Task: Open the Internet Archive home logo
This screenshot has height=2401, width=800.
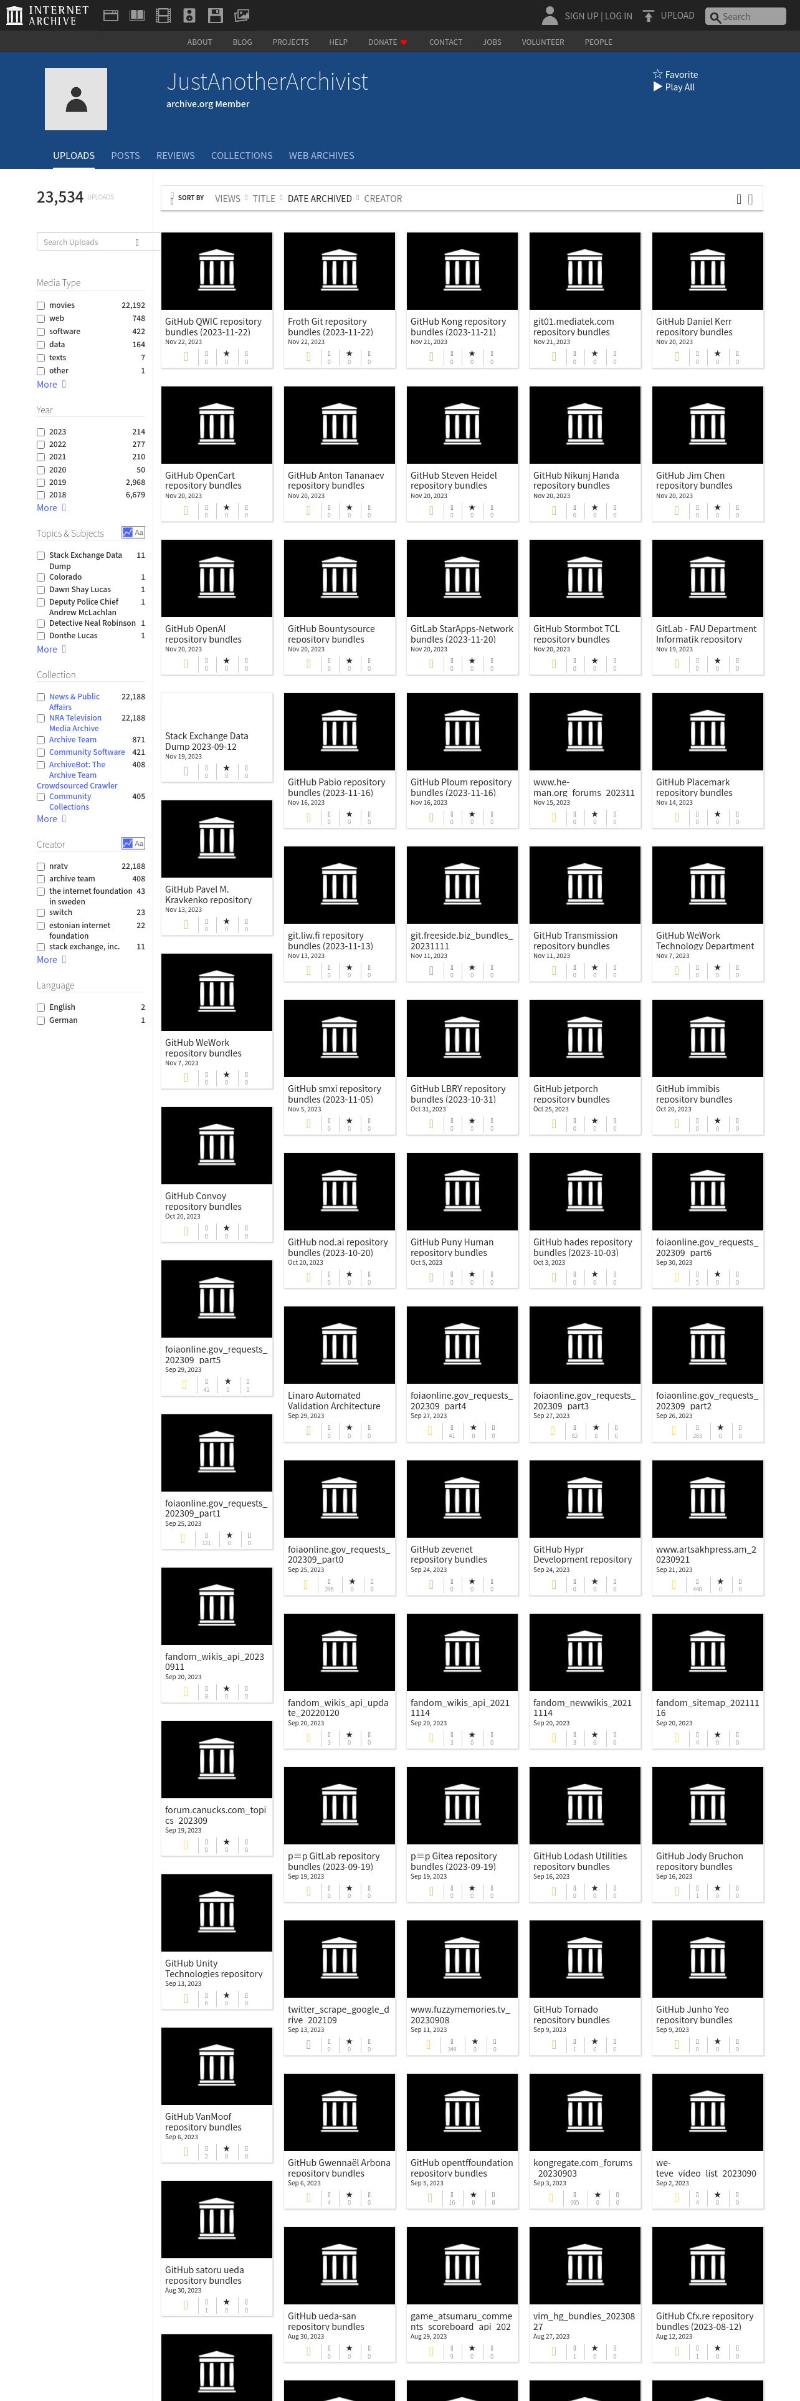Action: click(47, 15)
